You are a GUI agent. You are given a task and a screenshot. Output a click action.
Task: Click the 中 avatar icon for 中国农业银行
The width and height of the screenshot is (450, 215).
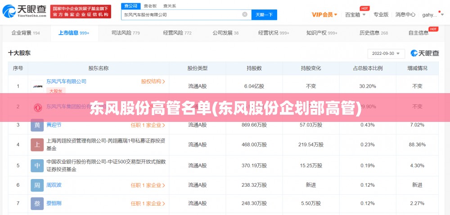click(x=37, y=166)
